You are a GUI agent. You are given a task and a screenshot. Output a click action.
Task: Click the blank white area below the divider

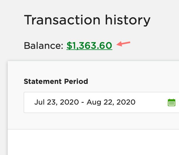93,142
